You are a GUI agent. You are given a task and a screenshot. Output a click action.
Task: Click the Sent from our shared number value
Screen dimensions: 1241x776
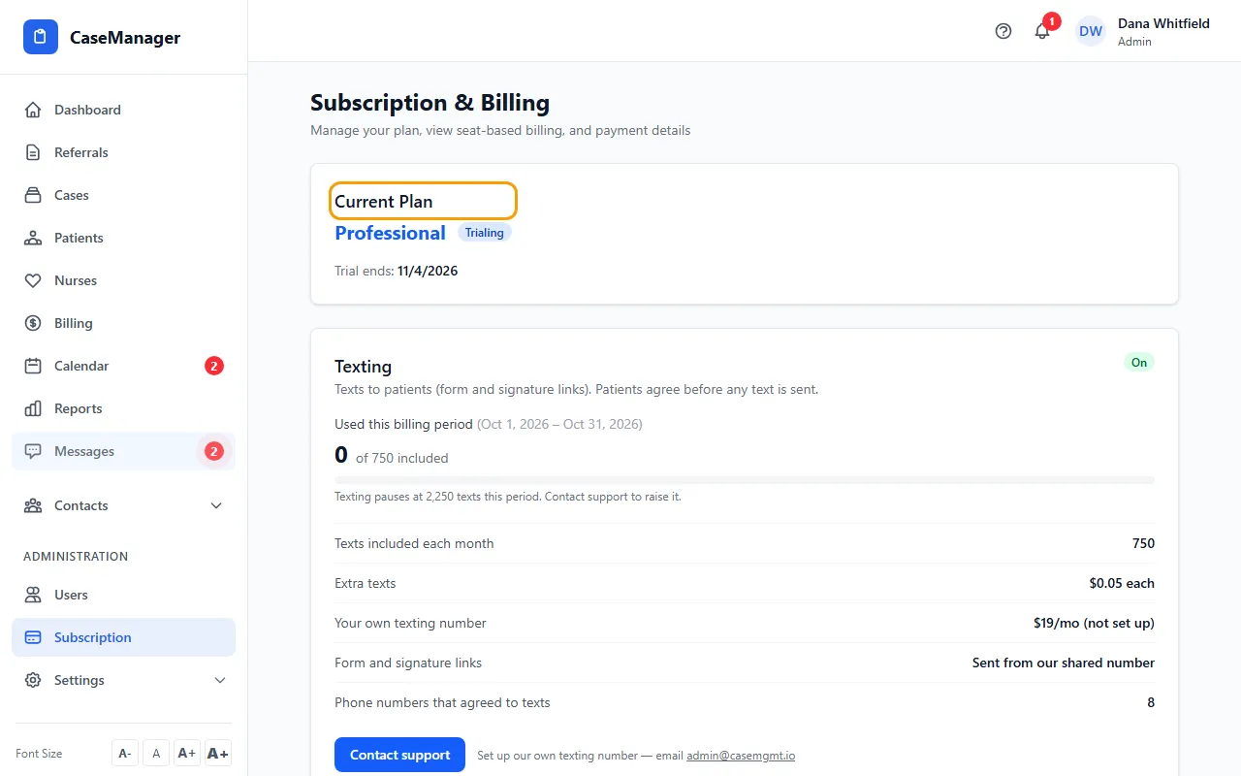(1064, 663)
